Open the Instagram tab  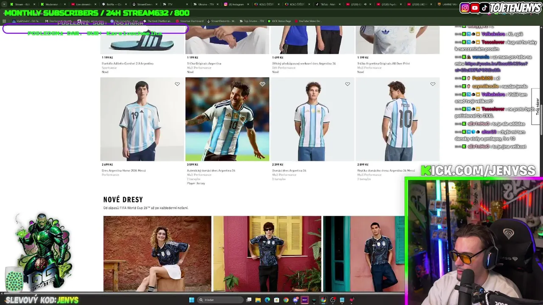(236, 4)
